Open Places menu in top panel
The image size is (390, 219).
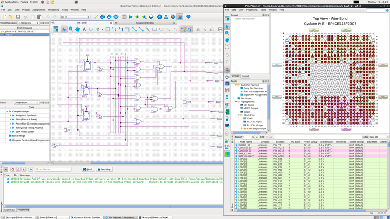(x=24, y=2)
